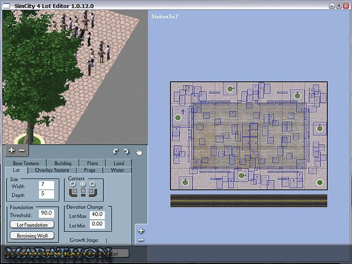Click the Lot Max elevation field

pos(97,215)
